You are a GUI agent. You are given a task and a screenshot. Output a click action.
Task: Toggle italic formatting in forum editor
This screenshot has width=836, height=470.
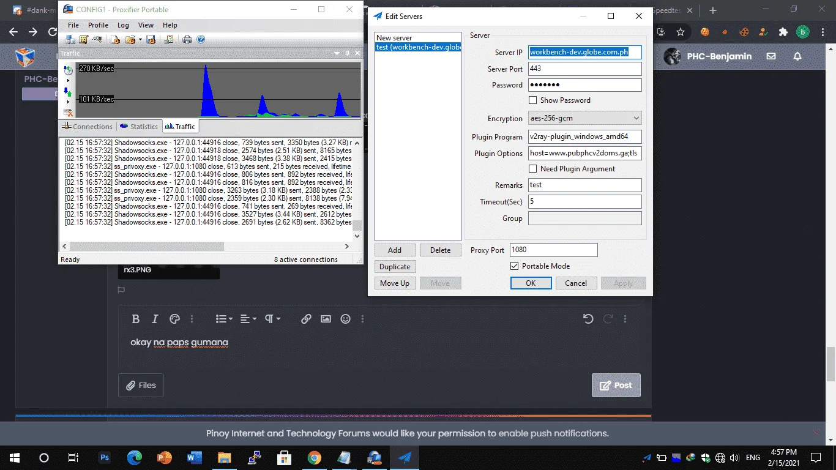[x=155, y=319]
